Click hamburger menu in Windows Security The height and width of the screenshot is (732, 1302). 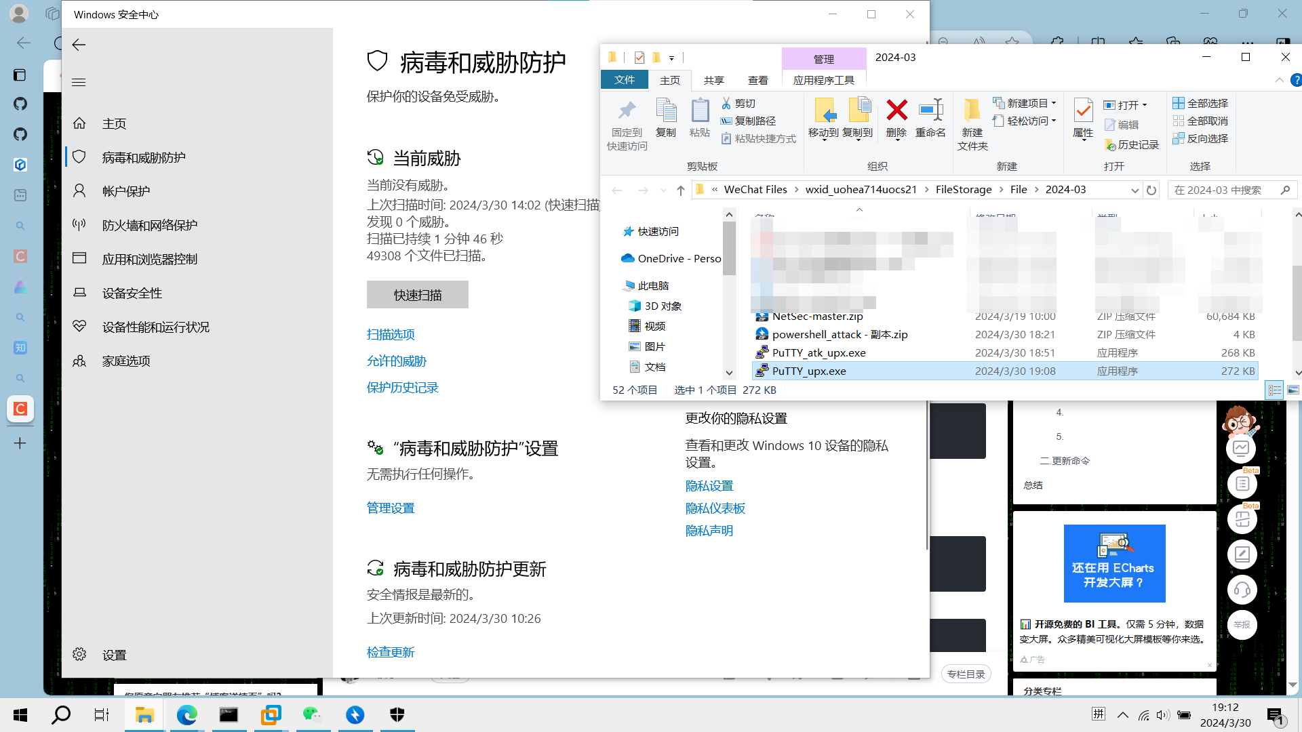point(79,82)
